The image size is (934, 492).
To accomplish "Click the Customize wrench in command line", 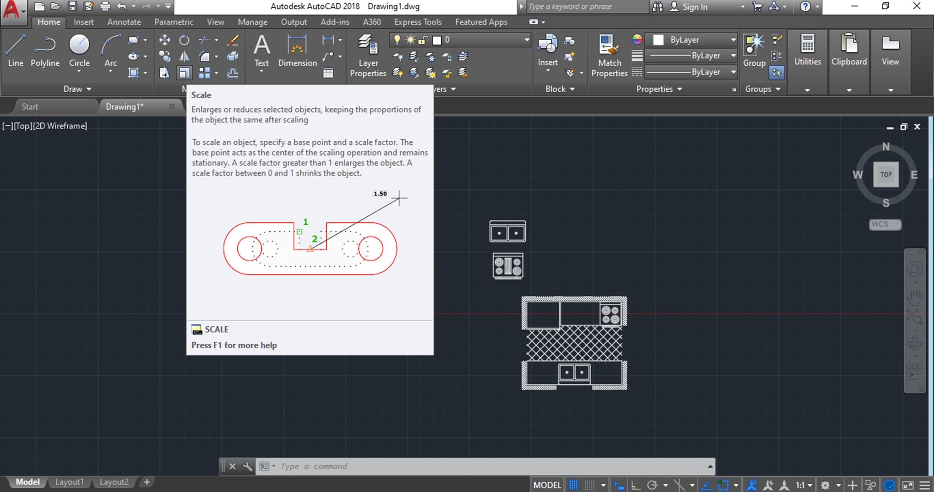I will [247, 466].
